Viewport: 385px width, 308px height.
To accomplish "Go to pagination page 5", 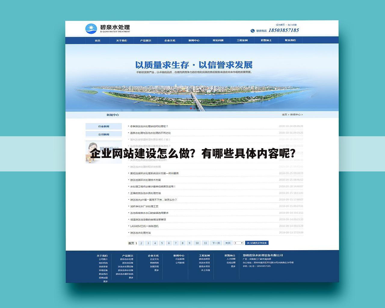I will (162, 243).
